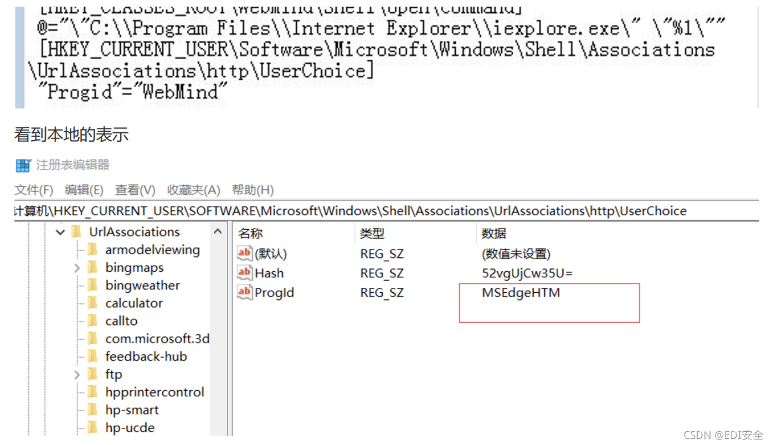Click the ProgId string value icon
The width and height of the screenshot is (772, 445).
(x=244, y=292)
